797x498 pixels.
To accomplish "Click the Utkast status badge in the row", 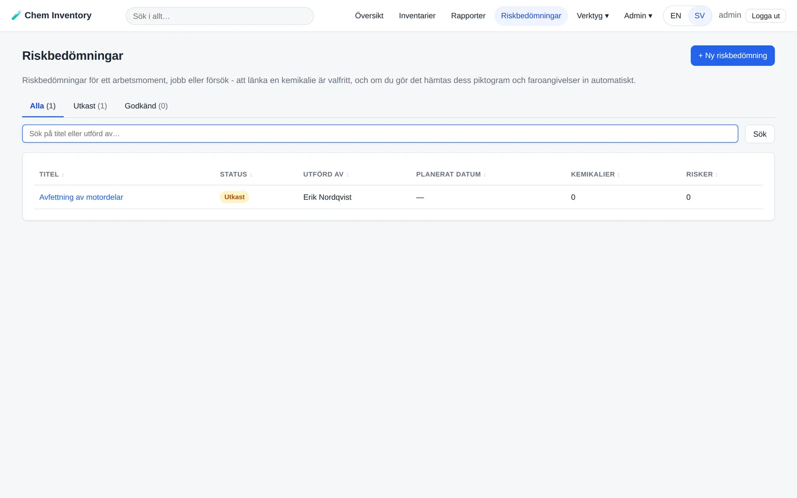I will (234, 197).
